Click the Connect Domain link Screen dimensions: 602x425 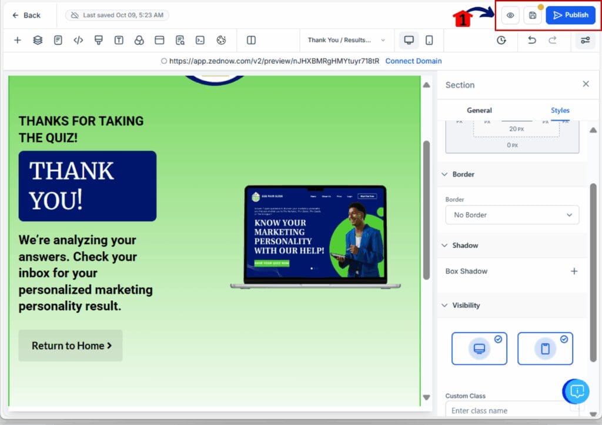[x=413, y=61]
